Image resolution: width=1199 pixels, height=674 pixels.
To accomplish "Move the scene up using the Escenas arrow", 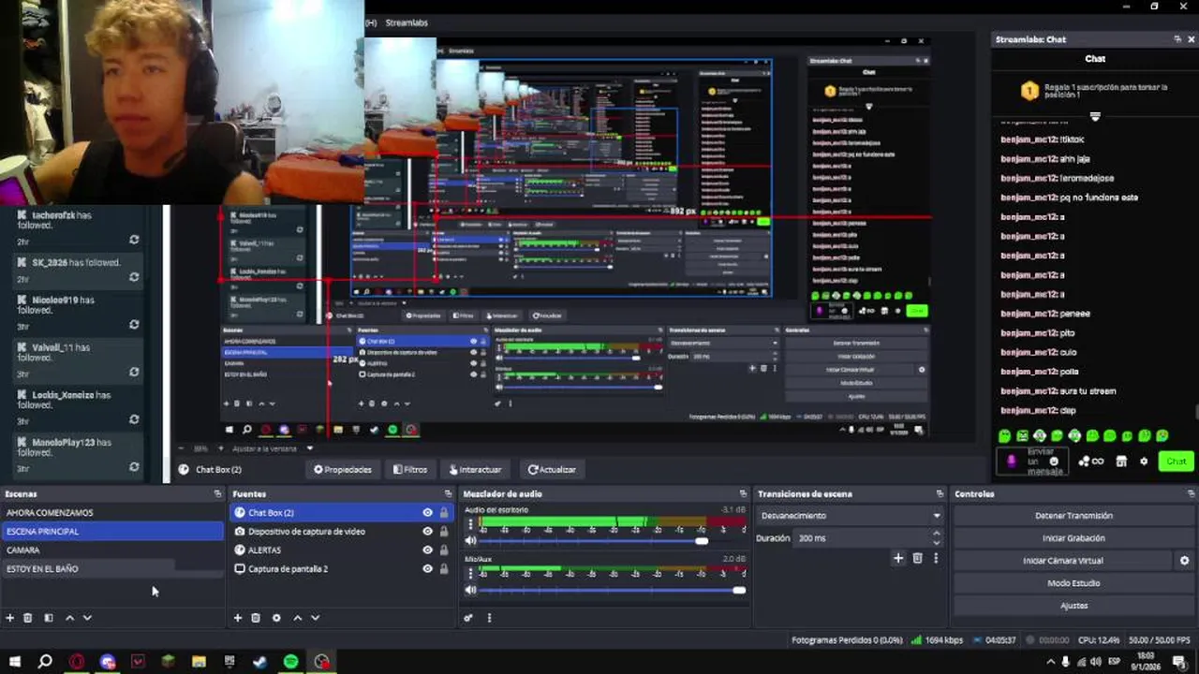I will (69, 618).
